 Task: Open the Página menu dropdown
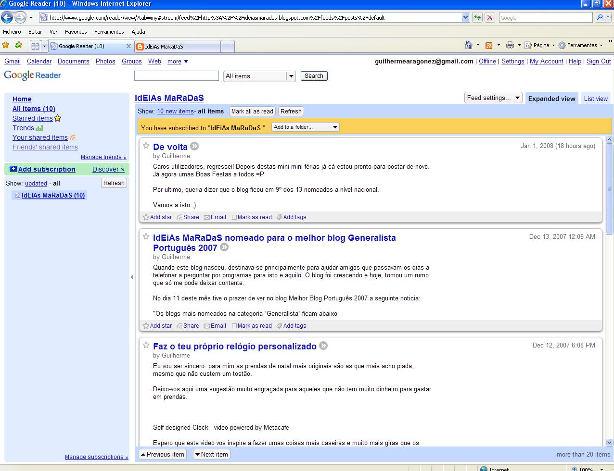click(553, 45)
